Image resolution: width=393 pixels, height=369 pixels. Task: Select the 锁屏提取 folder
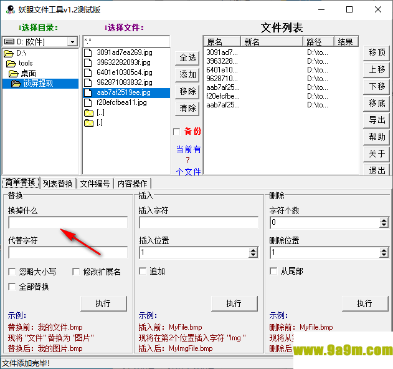coord(40,84)
